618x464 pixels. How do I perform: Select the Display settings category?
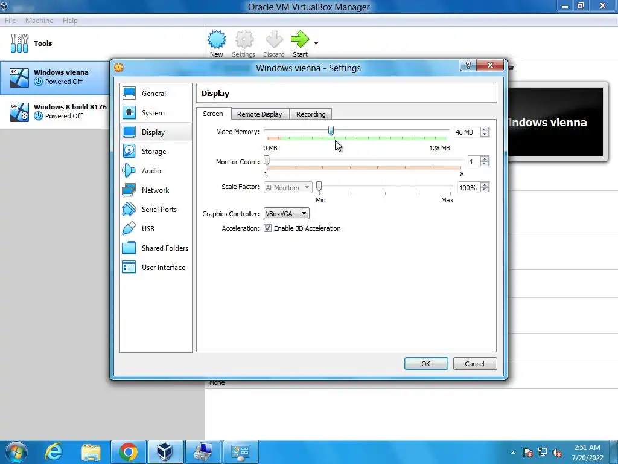point(156,132)
